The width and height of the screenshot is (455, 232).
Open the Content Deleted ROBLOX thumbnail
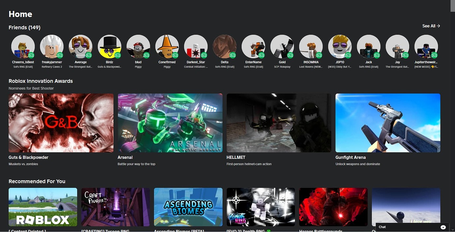click(43, 207)
